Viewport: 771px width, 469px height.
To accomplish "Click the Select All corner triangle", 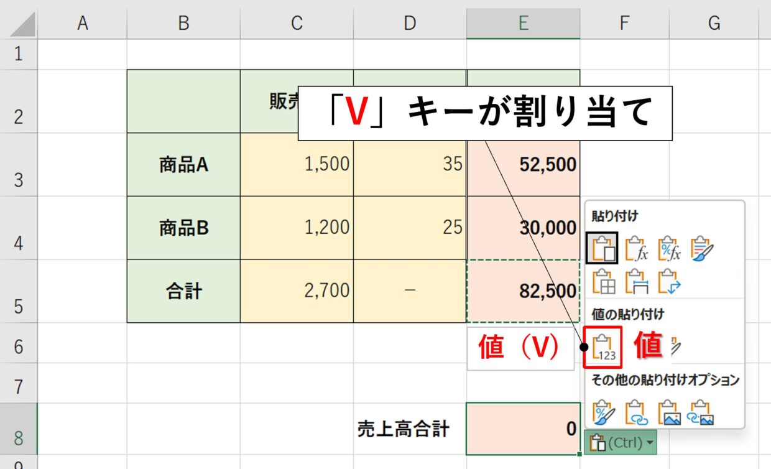I will pyautogui.click(x=20, y=23).
